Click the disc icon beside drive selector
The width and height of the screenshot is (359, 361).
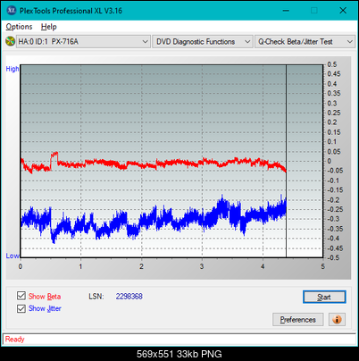[11, 41]
